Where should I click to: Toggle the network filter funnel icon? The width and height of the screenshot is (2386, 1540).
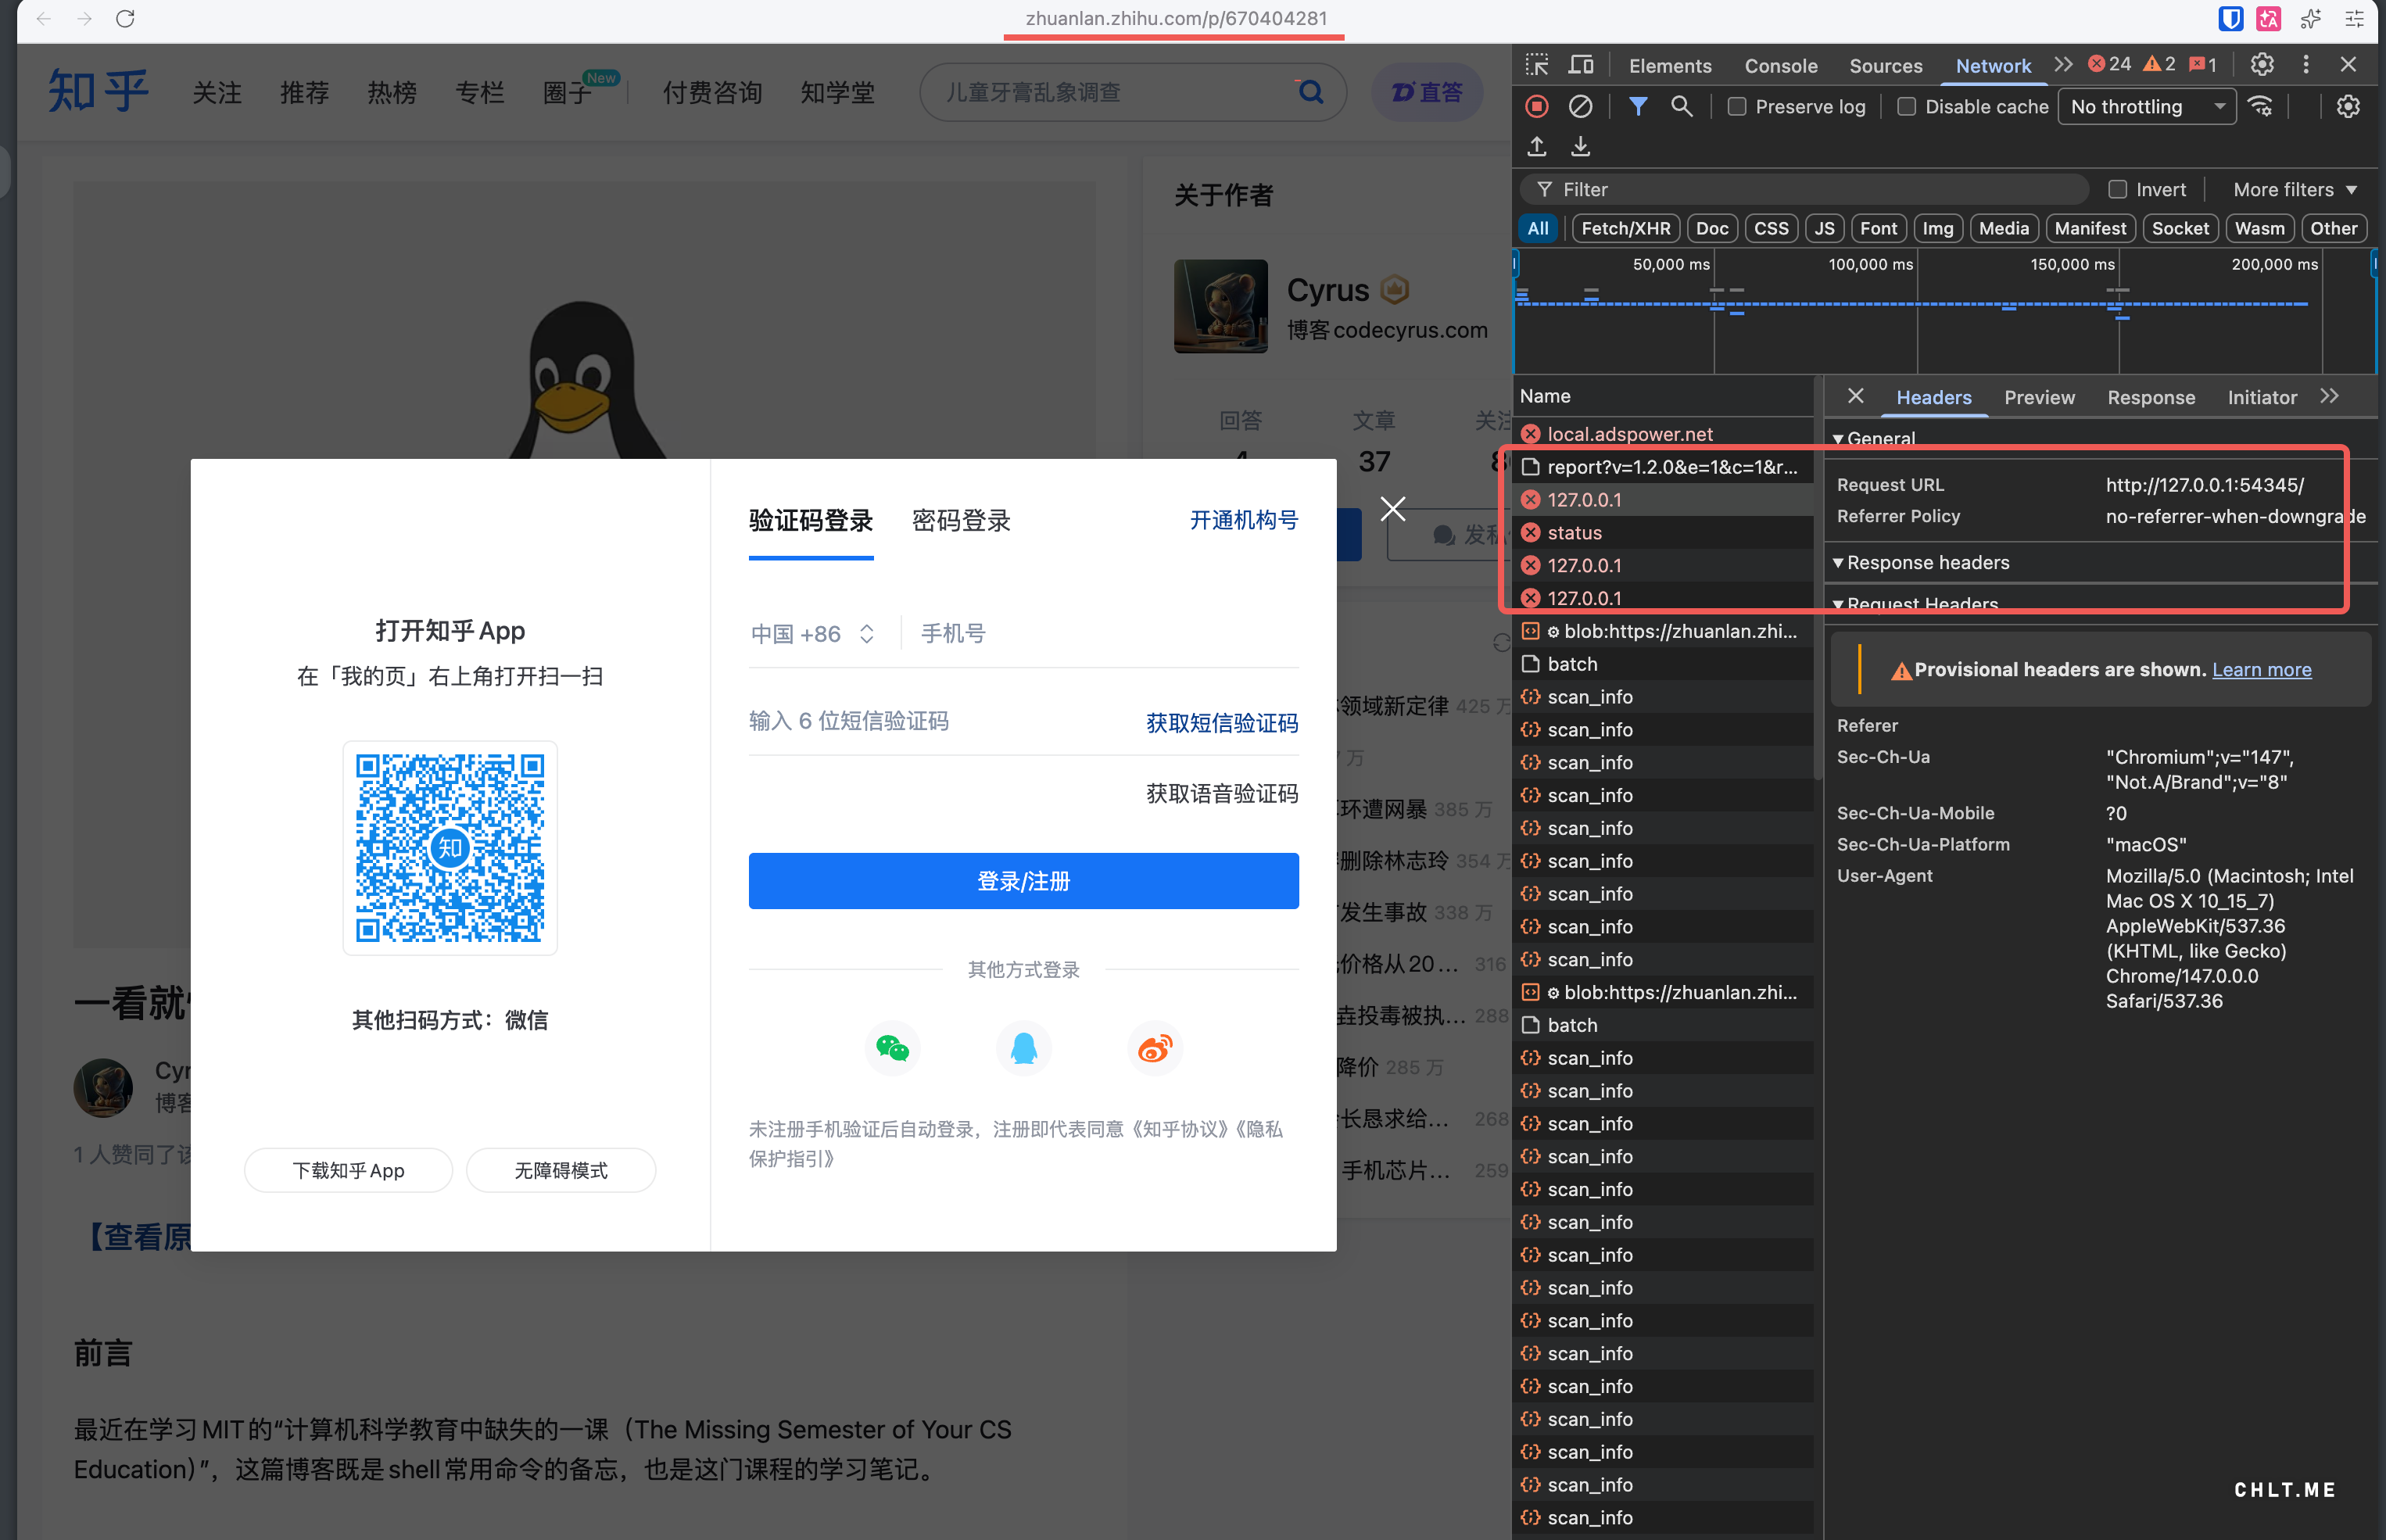pos(1638,106)
